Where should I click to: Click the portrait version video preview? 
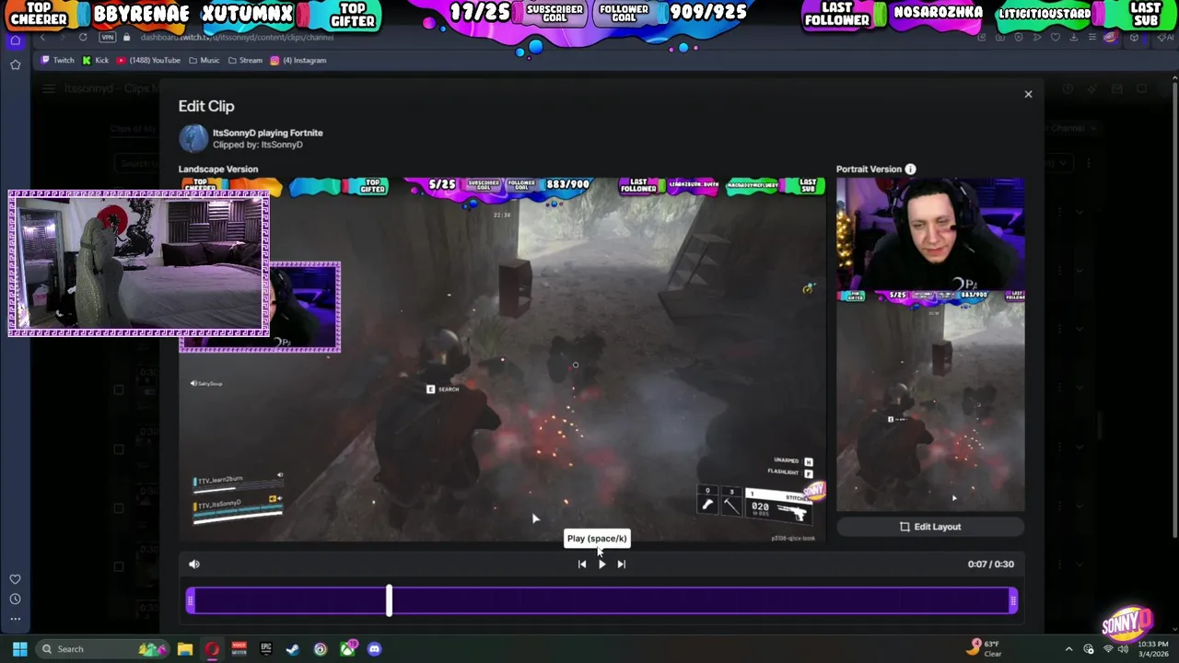pos(930,344)
